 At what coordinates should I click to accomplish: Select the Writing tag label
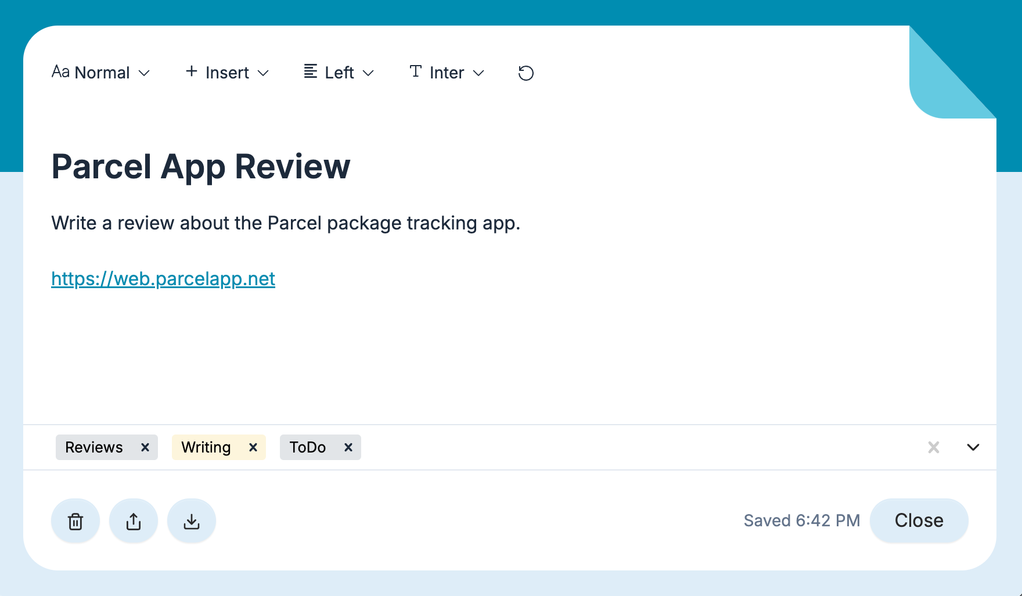[206, 447]
